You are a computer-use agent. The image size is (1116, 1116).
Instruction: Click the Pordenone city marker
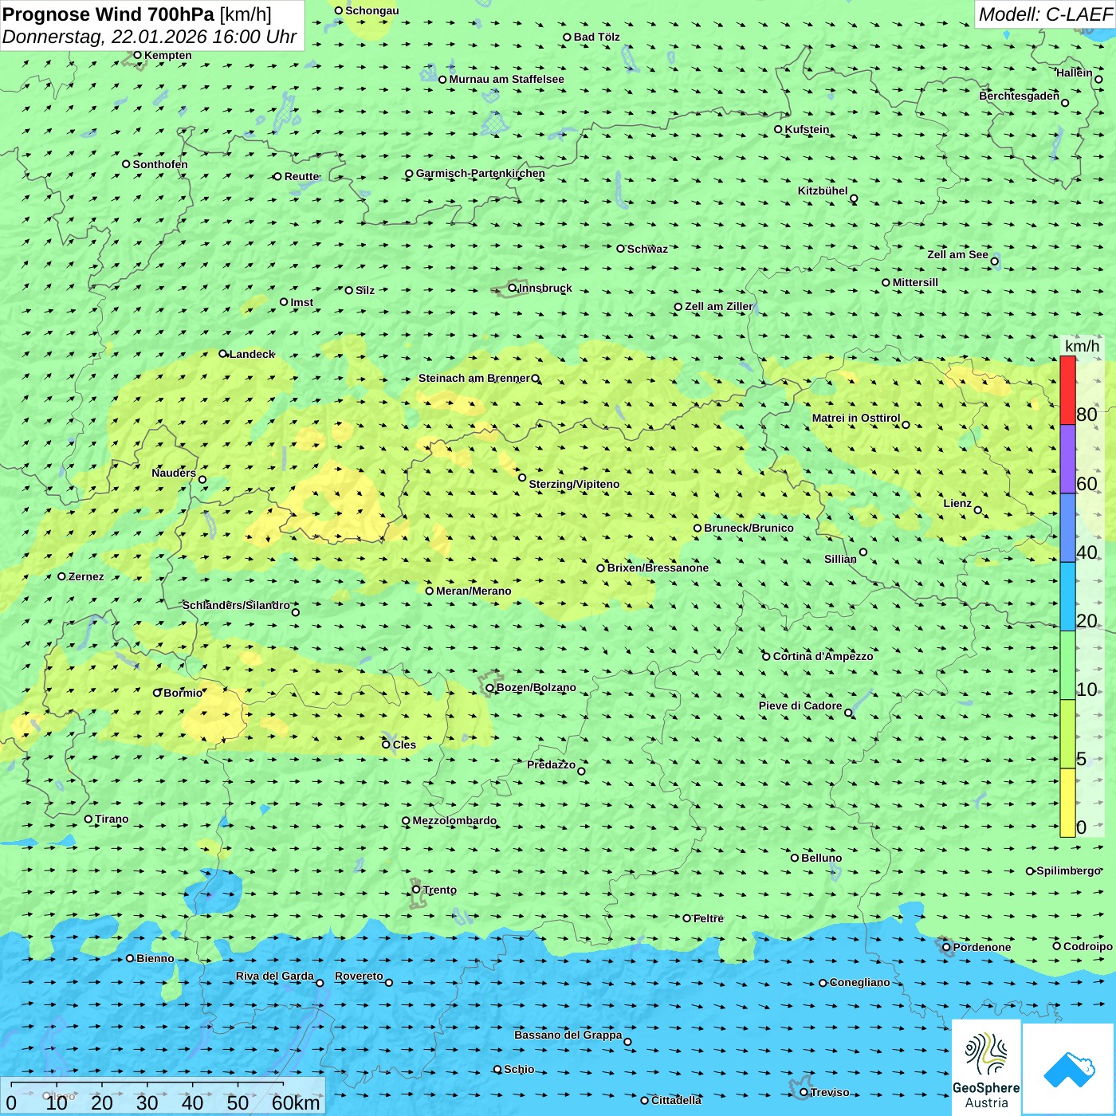[x=946, y=947]
